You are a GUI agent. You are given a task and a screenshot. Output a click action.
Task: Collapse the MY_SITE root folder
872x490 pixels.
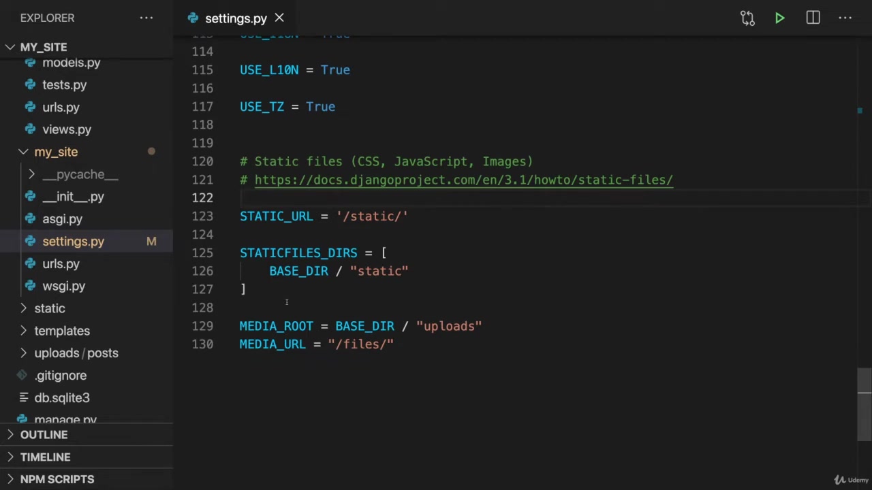pyautogui.click(x=10, y=47)
